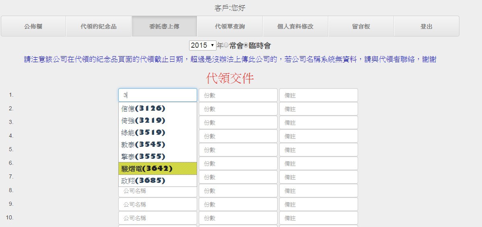Open 代領單查詢 tab

tap(230, 26)
